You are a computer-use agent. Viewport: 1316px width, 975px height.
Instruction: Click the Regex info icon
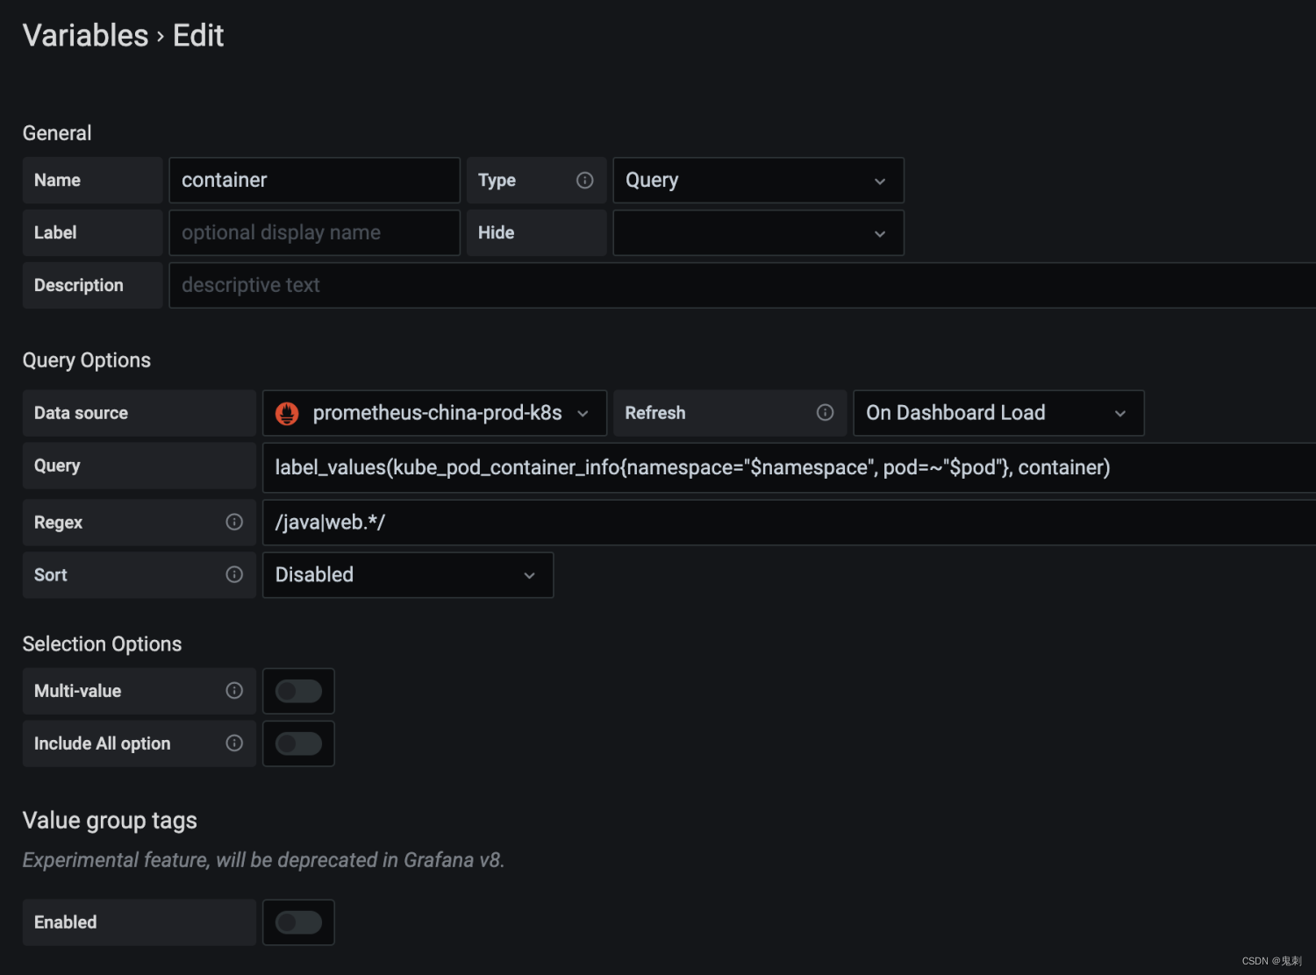[x=234, y=523]
